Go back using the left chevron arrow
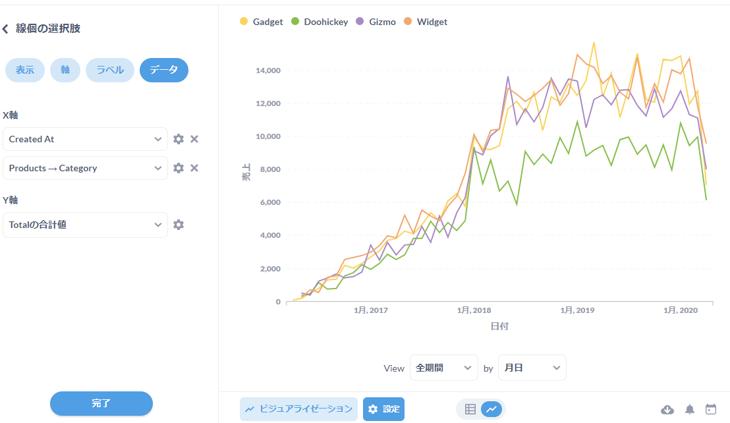Image resolution: width=730 pixels, height=423 pixels. [7, 28]
